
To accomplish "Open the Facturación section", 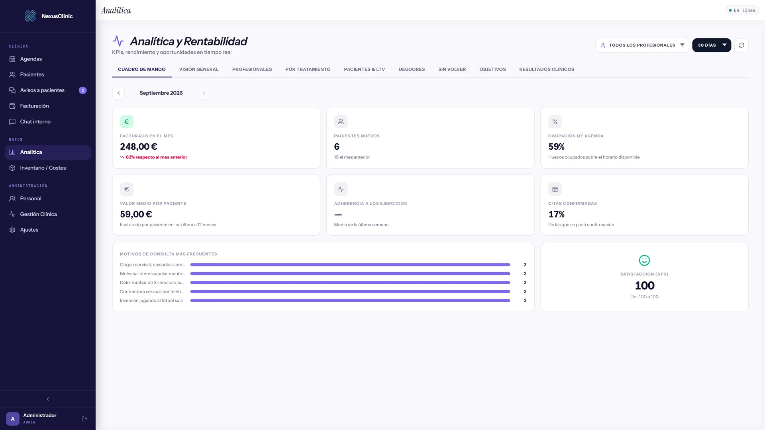I will [x=48, y=106].
